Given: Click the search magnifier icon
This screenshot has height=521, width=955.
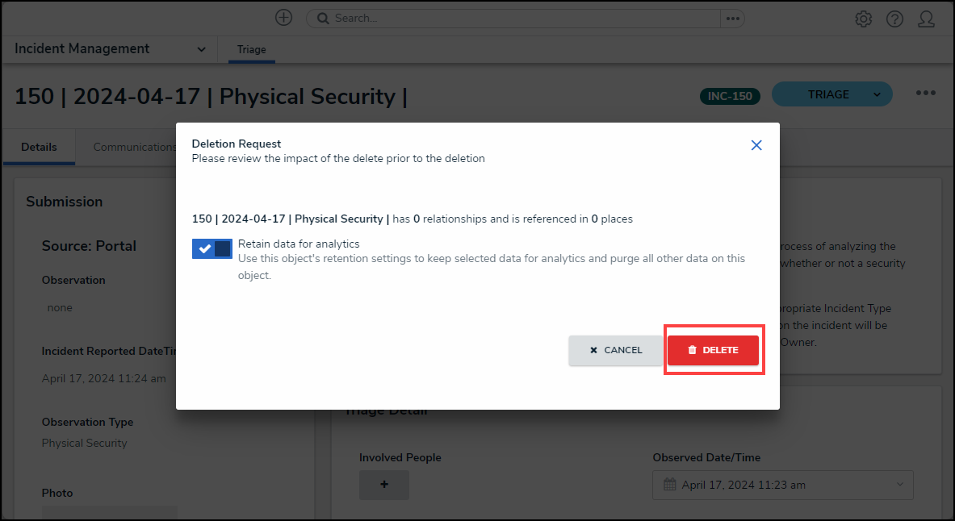Looking at the screenshot, I should [321, 18].
